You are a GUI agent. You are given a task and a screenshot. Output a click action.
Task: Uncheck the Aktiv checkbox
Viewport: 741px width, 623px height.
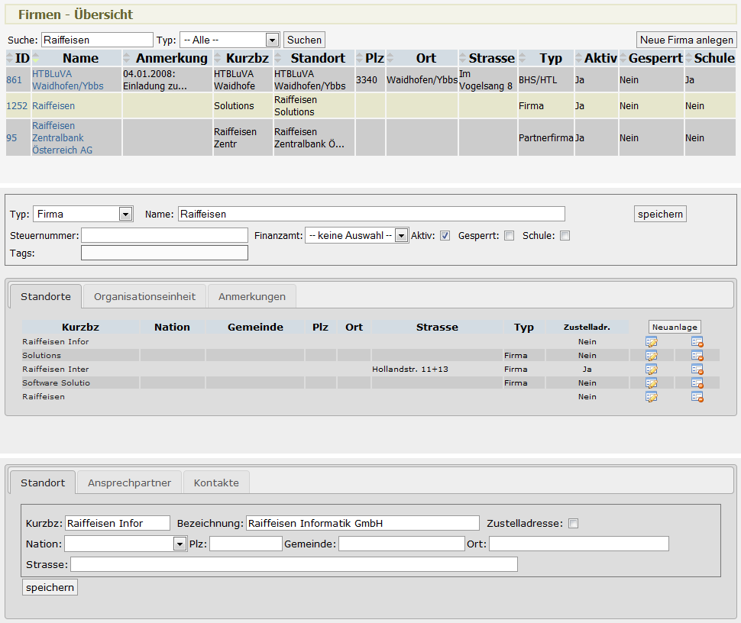pyautogui.click(x=445, y=236)
